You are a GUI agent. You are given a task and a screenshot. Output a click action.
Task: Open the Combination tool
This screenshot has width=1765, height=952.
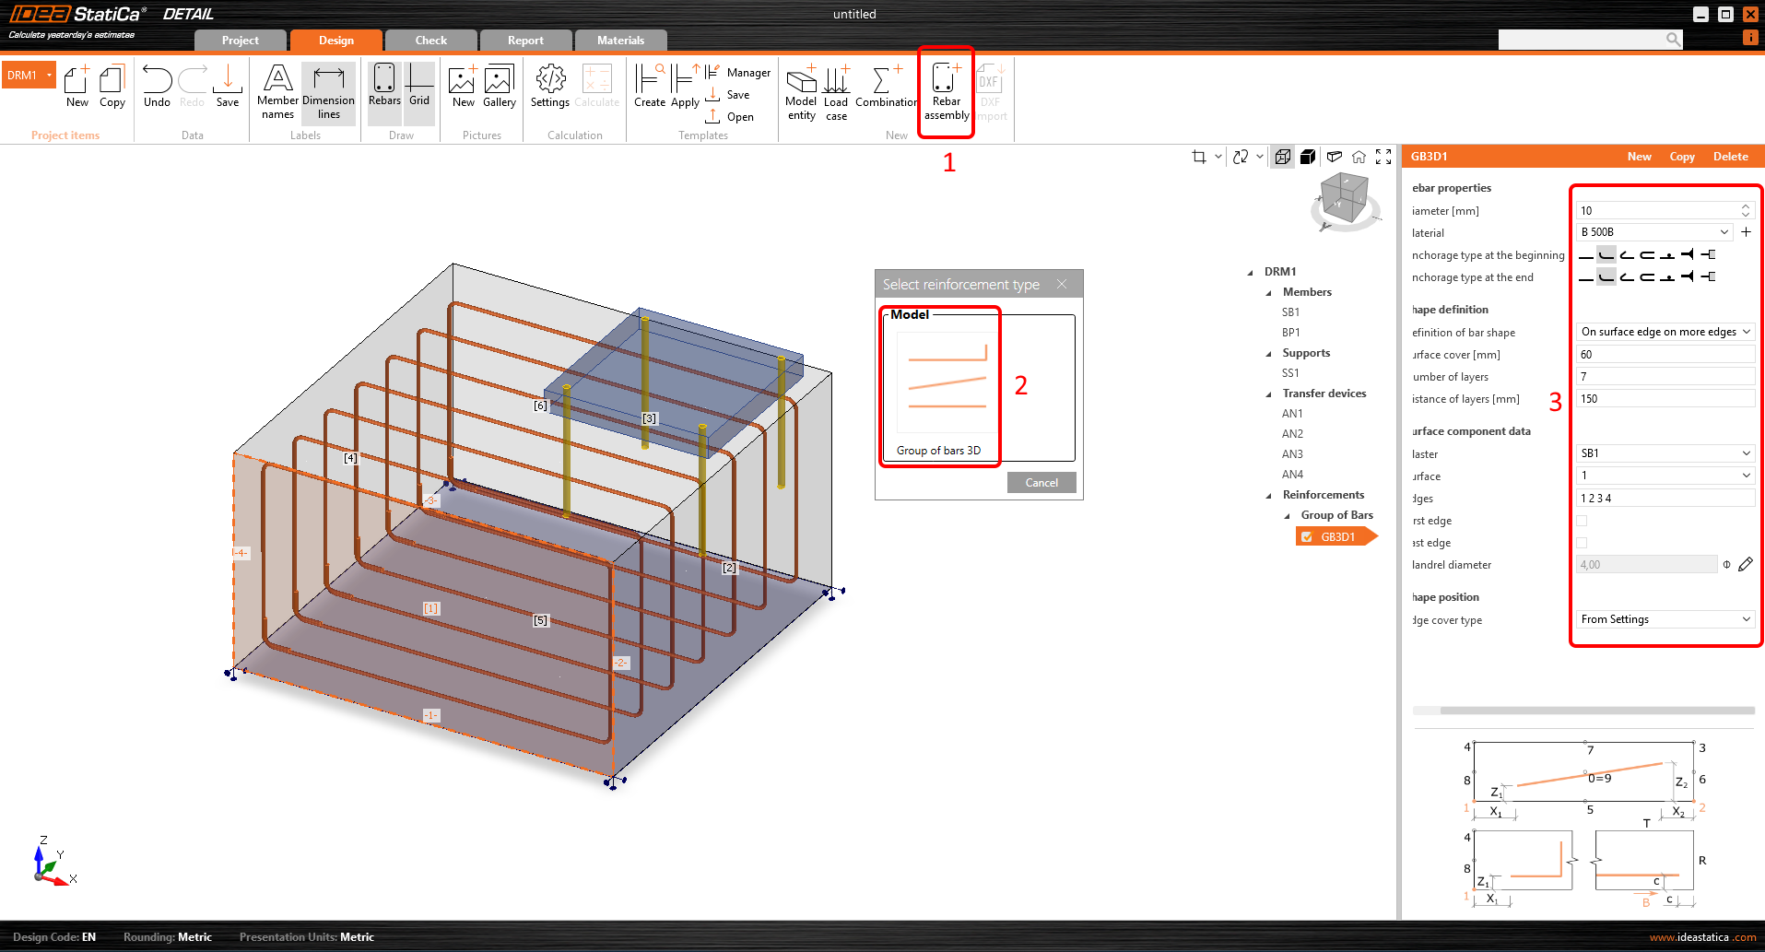pos(885,90)
